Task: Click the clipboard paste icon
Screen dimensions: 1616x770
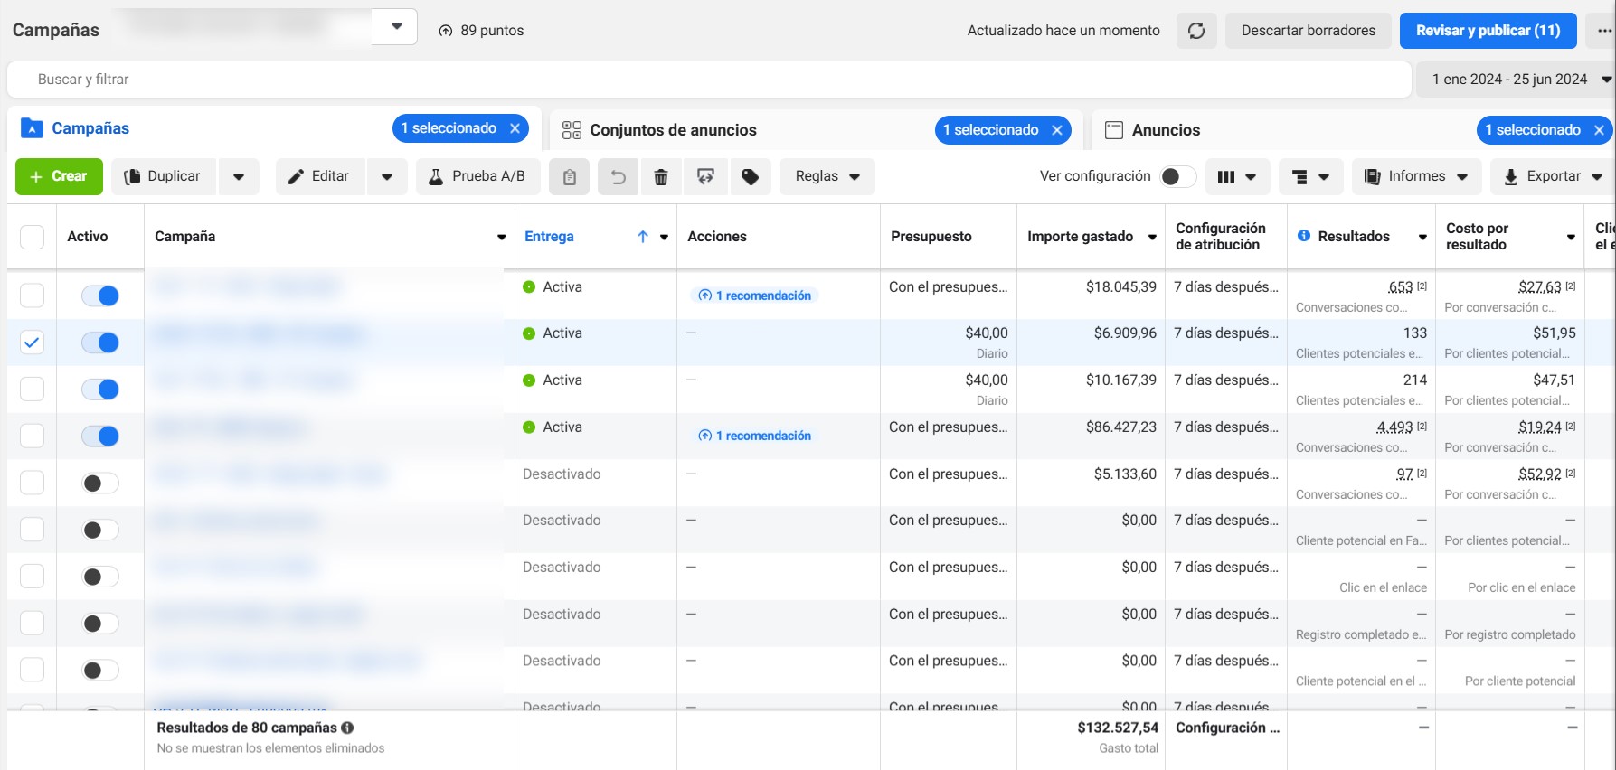Action: (570, 177)
